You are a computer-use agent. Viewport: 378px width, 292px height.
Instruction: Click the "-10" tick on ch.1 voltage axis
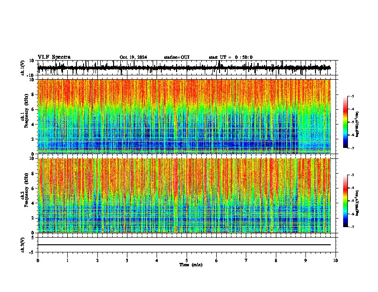click(x=31, y=75)
